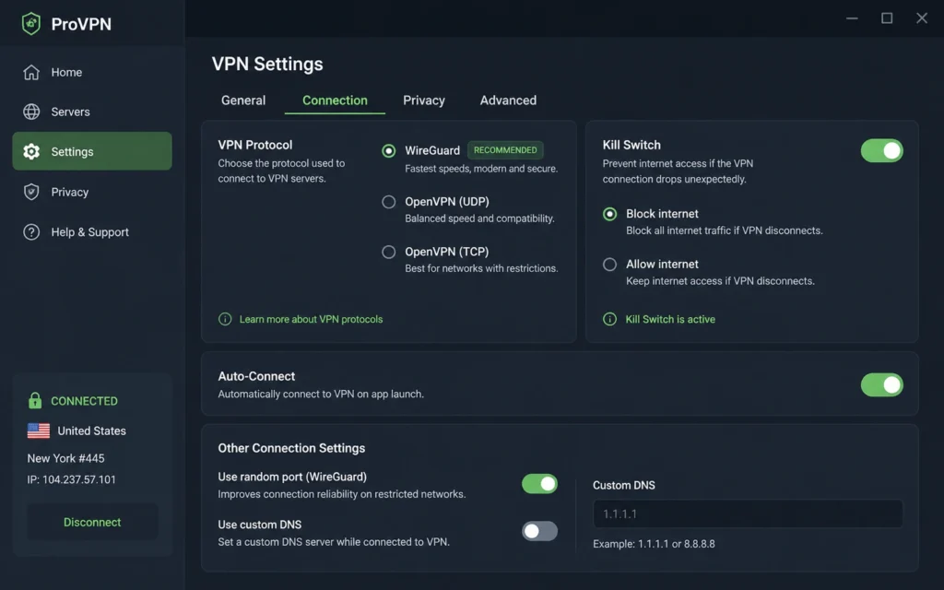Viewport: 944px width, 590px height.
Task: Click the Privacy shield icon in sidebar
Action: click(x=31, y=192)
